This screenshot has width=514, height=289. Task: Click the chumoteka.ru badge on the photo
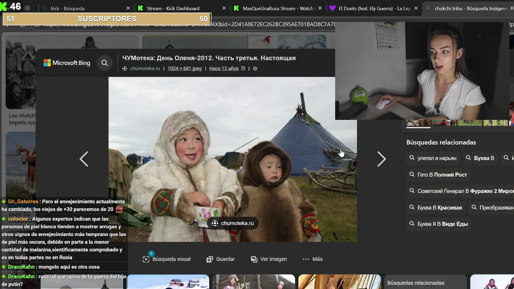pos(233,223)
